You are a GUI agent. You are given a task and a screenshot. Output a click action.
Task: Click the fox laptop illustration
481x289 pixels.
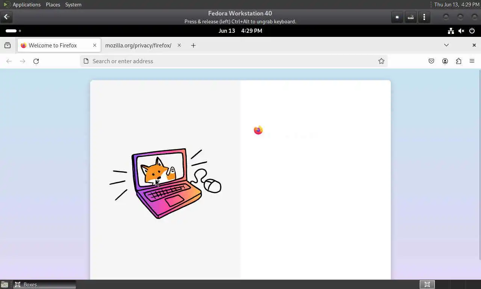[x=165, y=183]
